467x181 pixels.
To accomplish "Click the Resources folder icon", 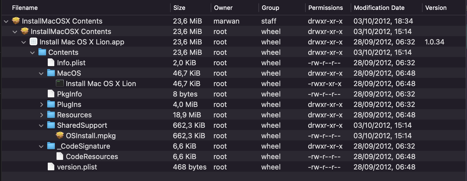I will click(51, 115).
